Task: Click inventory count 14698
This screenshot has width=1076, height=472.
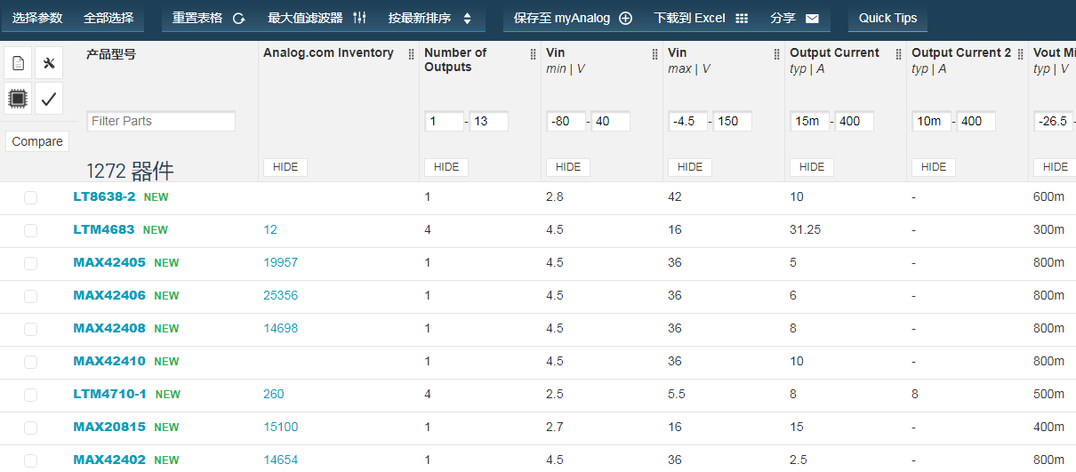Action: click(281, 328)
